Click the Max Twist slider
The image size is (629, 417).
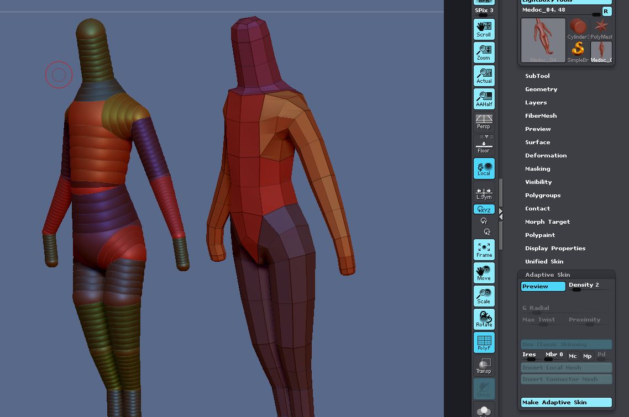tap(543, 320)
